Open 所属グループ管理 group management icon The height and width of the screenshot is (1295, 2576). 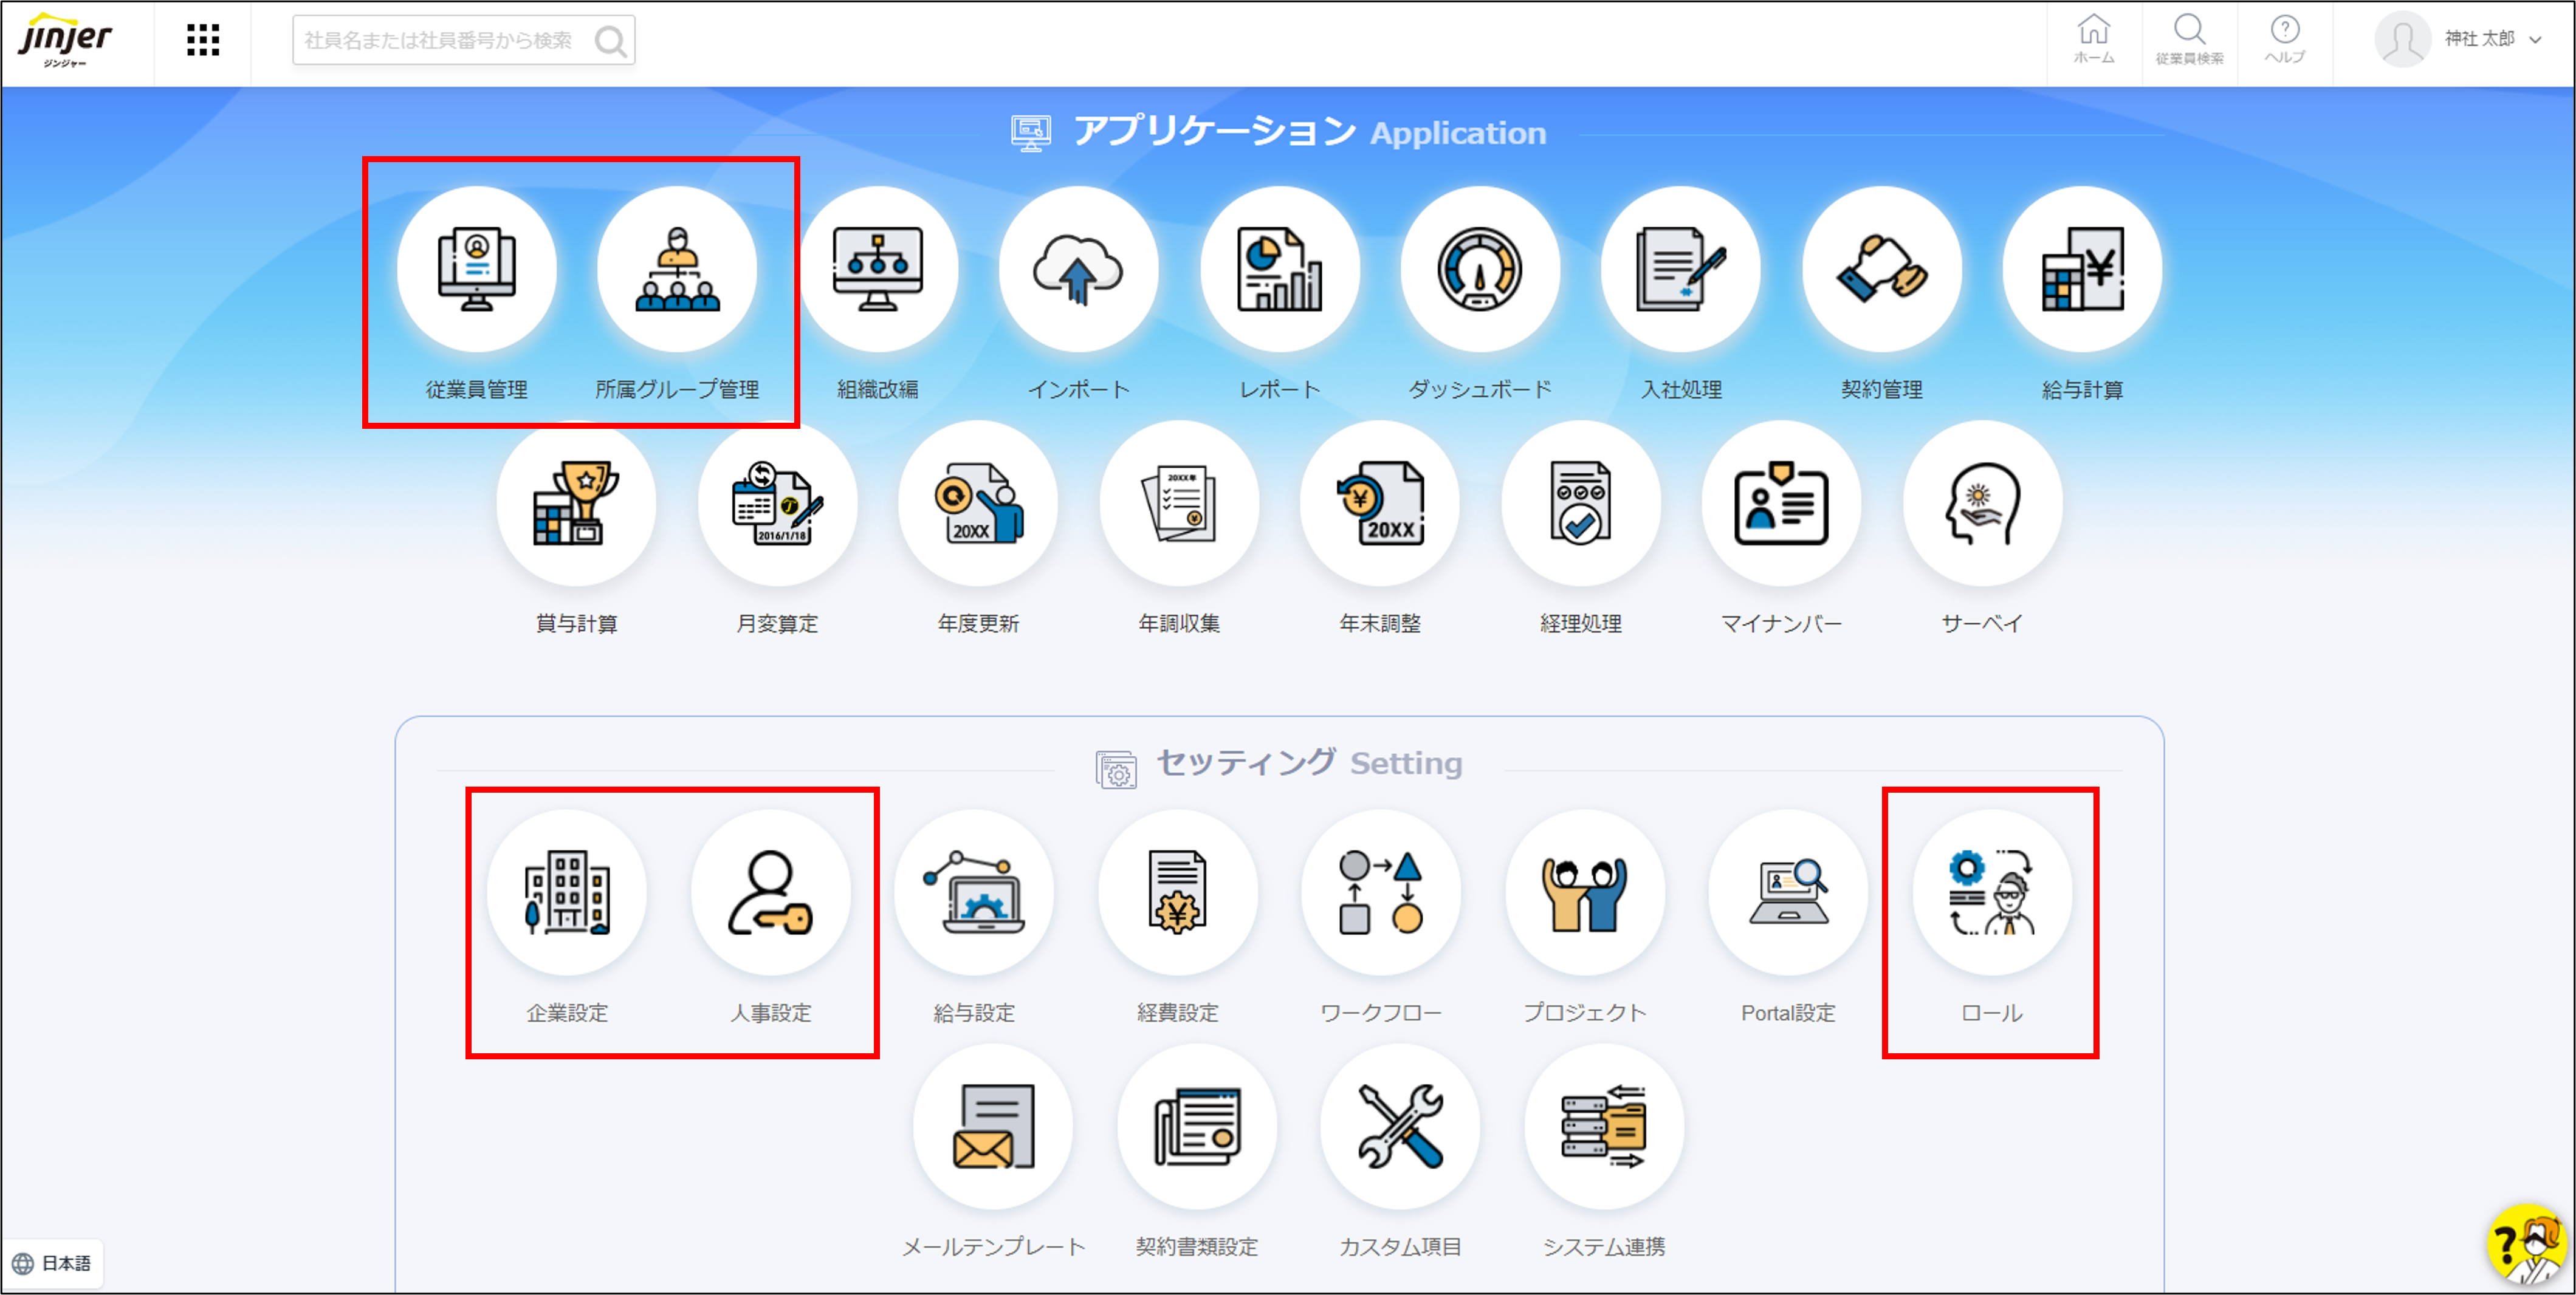677,270
